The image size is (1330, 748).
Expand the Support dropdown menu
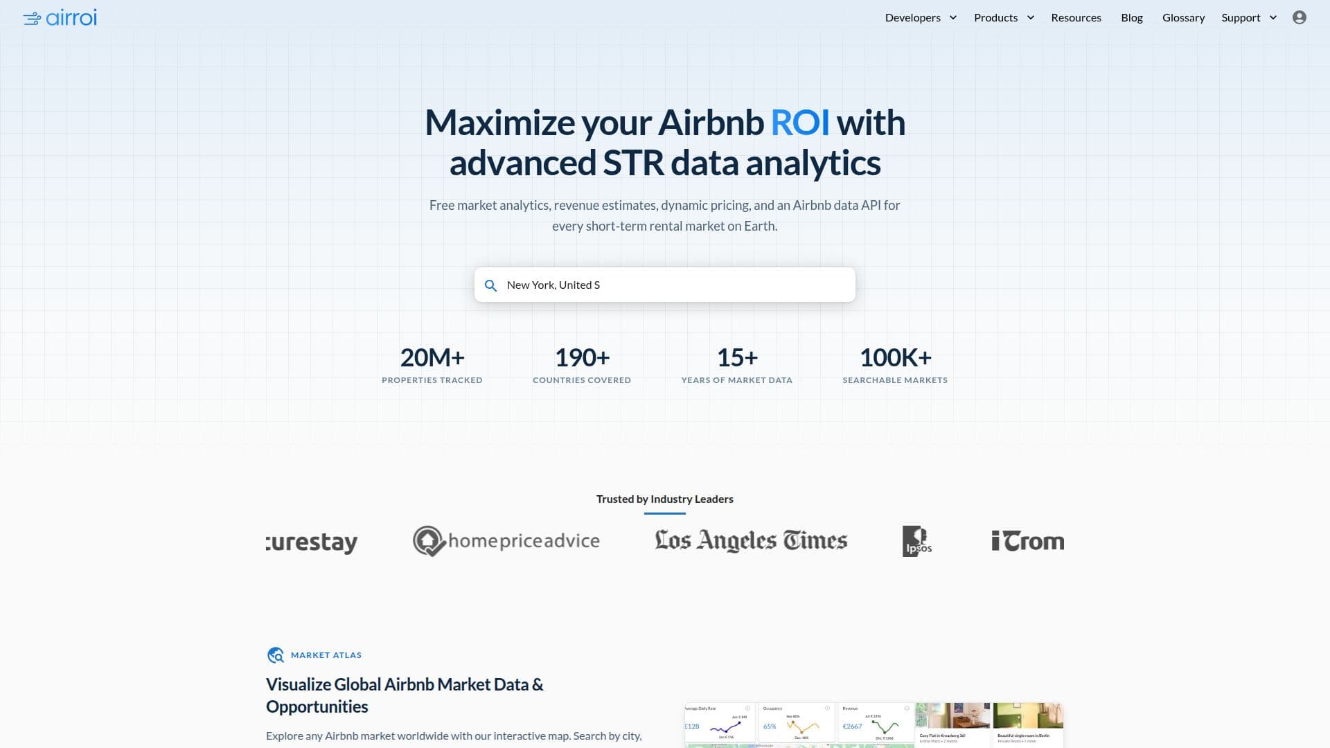[1249, 17]
